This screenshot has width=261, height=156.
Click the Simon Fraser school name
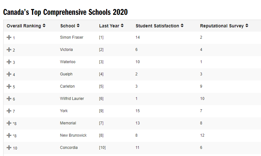tap(71, 37)
